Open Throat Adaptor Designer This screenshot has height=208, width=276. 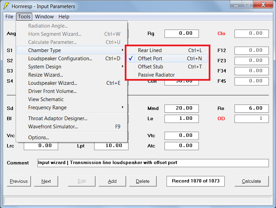72,118
